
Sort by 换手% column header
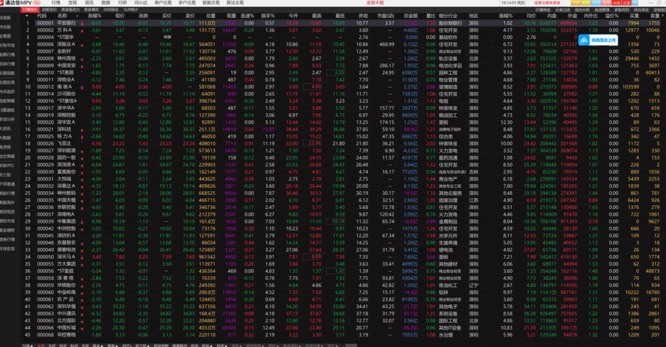268,15
